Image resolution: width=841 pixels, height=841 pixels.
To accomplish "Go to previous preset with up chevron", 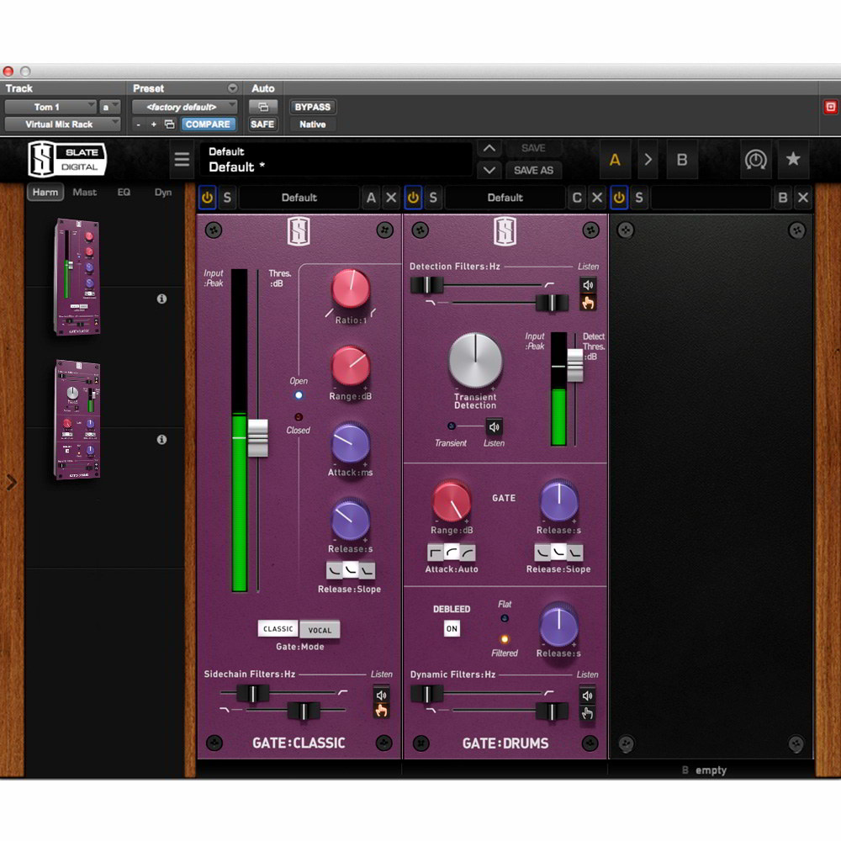I will [x=489, y=149].
